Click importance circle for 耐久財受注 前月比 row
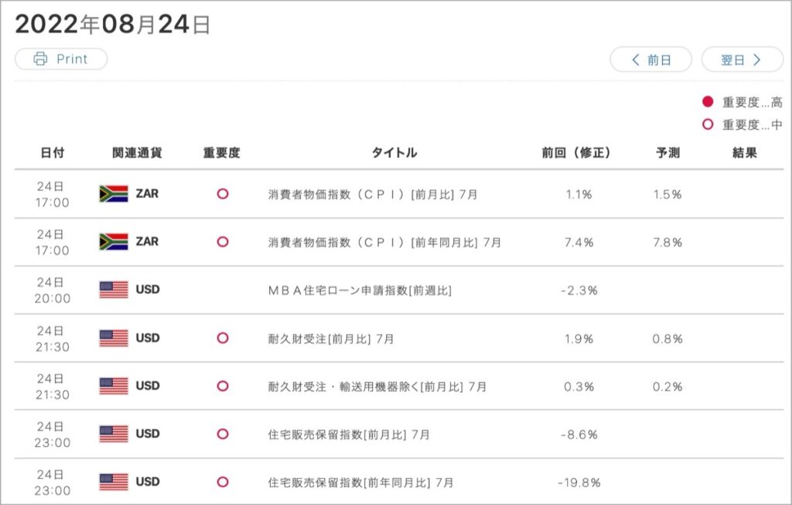Viewport: 792px width, 505px height. point(223,338)
